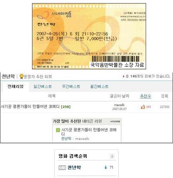This screenshot has width=173, height=178.
Task: Click the 천년학 link under top netizen review
Action: (x=66, y=138)
